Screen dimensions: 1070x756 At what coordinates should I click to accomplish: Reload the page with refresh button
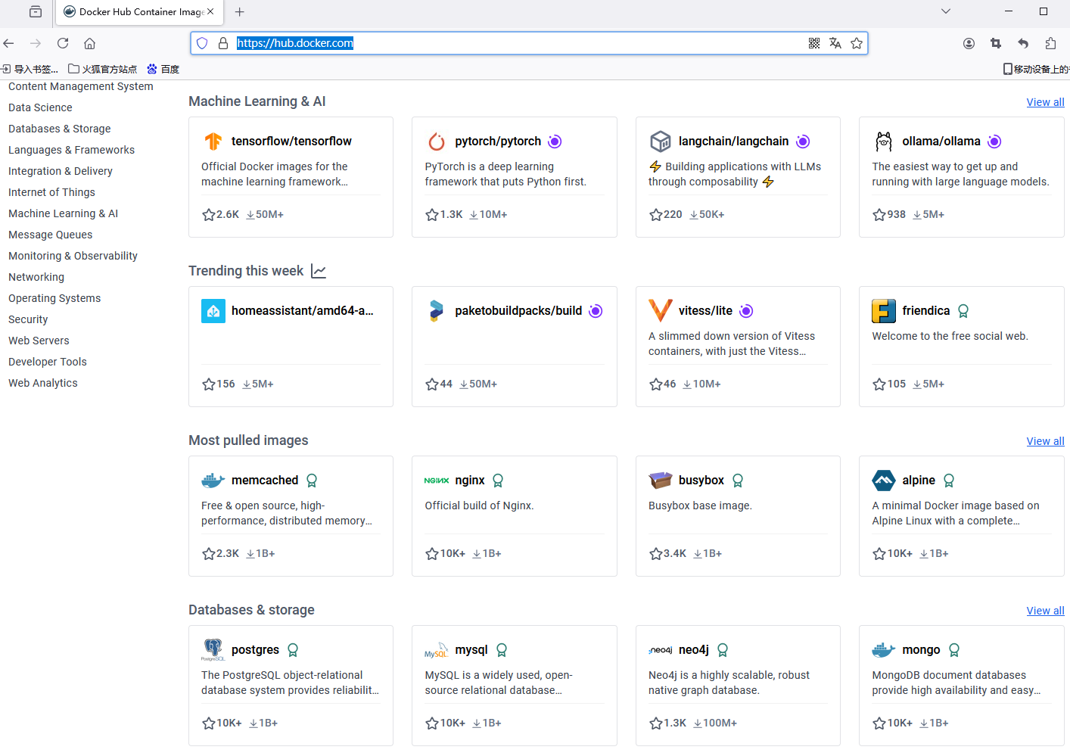[x=63, y=43]
